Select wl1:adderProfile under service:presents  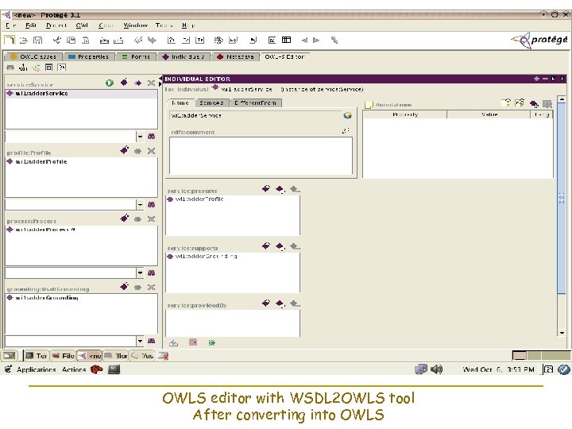coord(233,199)
